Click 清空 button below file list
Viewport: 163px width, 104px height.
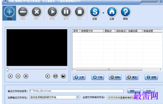point(132,77)
